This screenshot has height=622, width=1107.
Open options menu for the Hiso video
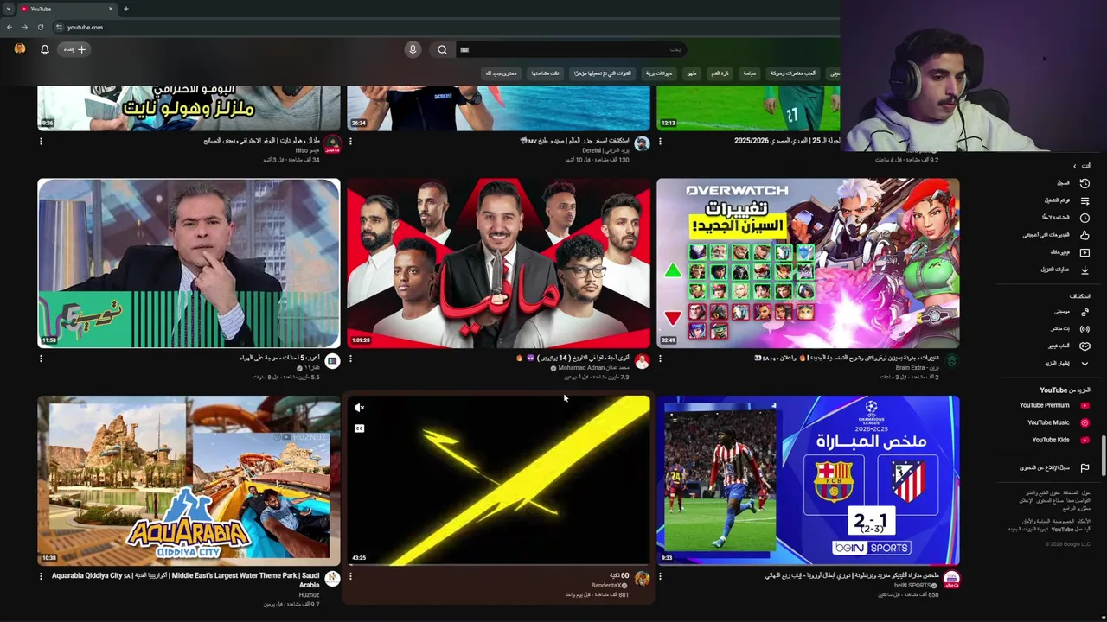pos(41,141)
